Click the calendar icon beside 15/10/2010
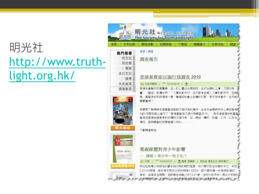This screenshot has height=194, width=259. pyautogui.click(x=164, y=84)
